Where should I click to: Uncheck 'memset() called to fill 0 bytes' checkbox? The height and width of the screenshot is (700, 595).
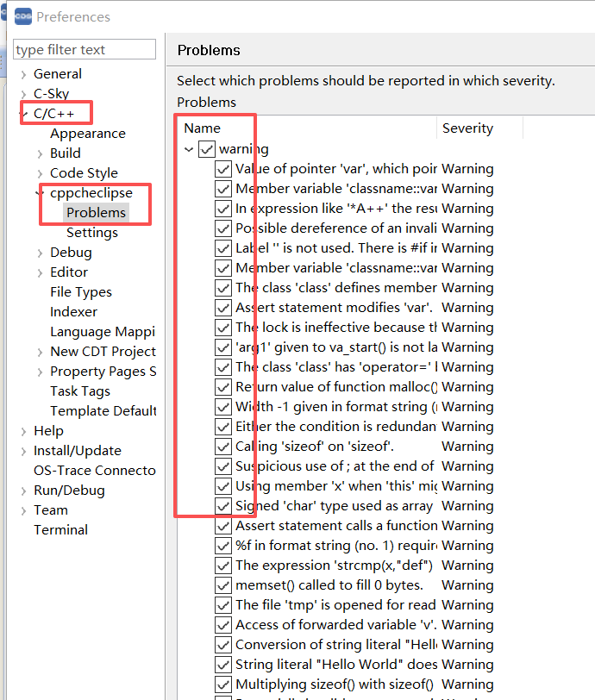coord(222,585)
